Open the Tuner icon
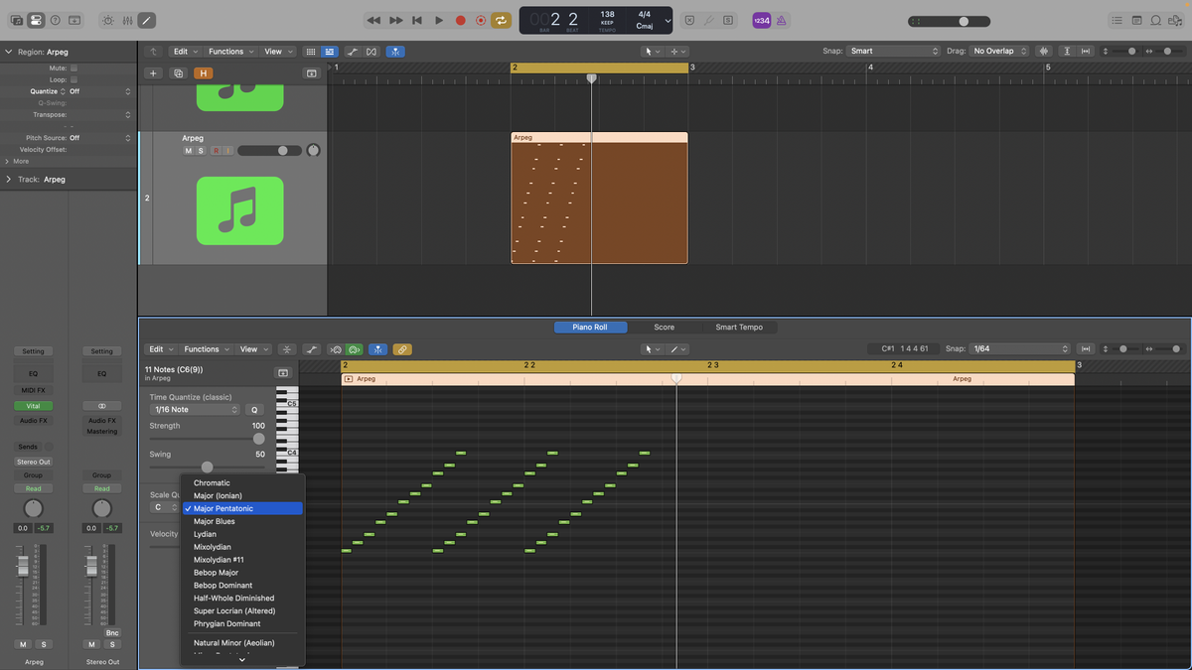Viewport: 1192px width, 670px height. click(x=709, y=20)
